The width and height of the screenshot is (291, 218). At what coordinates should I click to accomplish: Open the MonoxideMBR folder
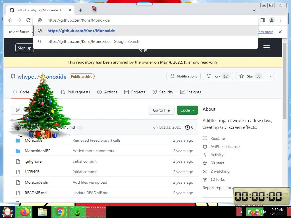pos(38,151)
